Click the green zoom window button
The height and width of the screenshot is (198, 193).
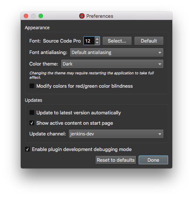[x=41, y=16]
